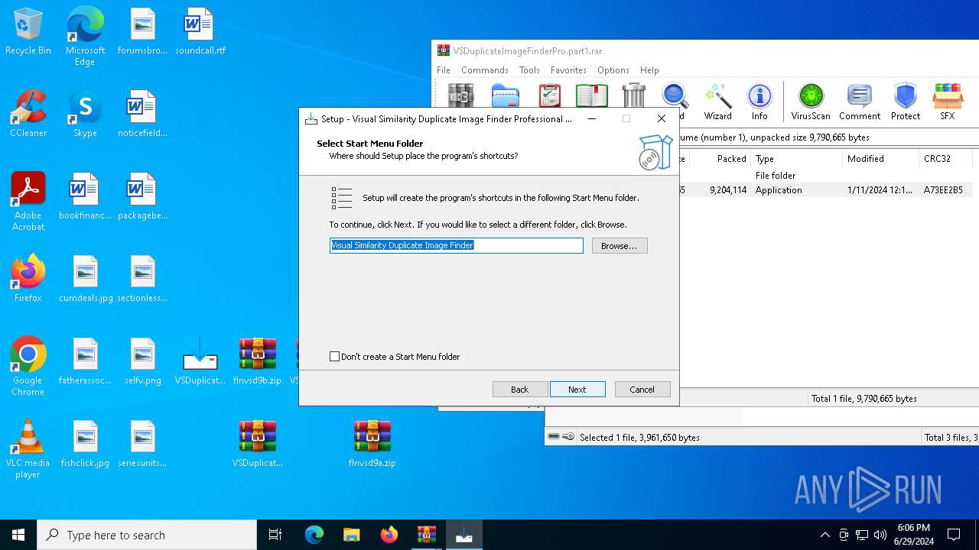Image resolution: width=979 pixels, height=550 pixels.
Task: Open the Comment tool in WinRAR
Action: (x=860, y=101)
